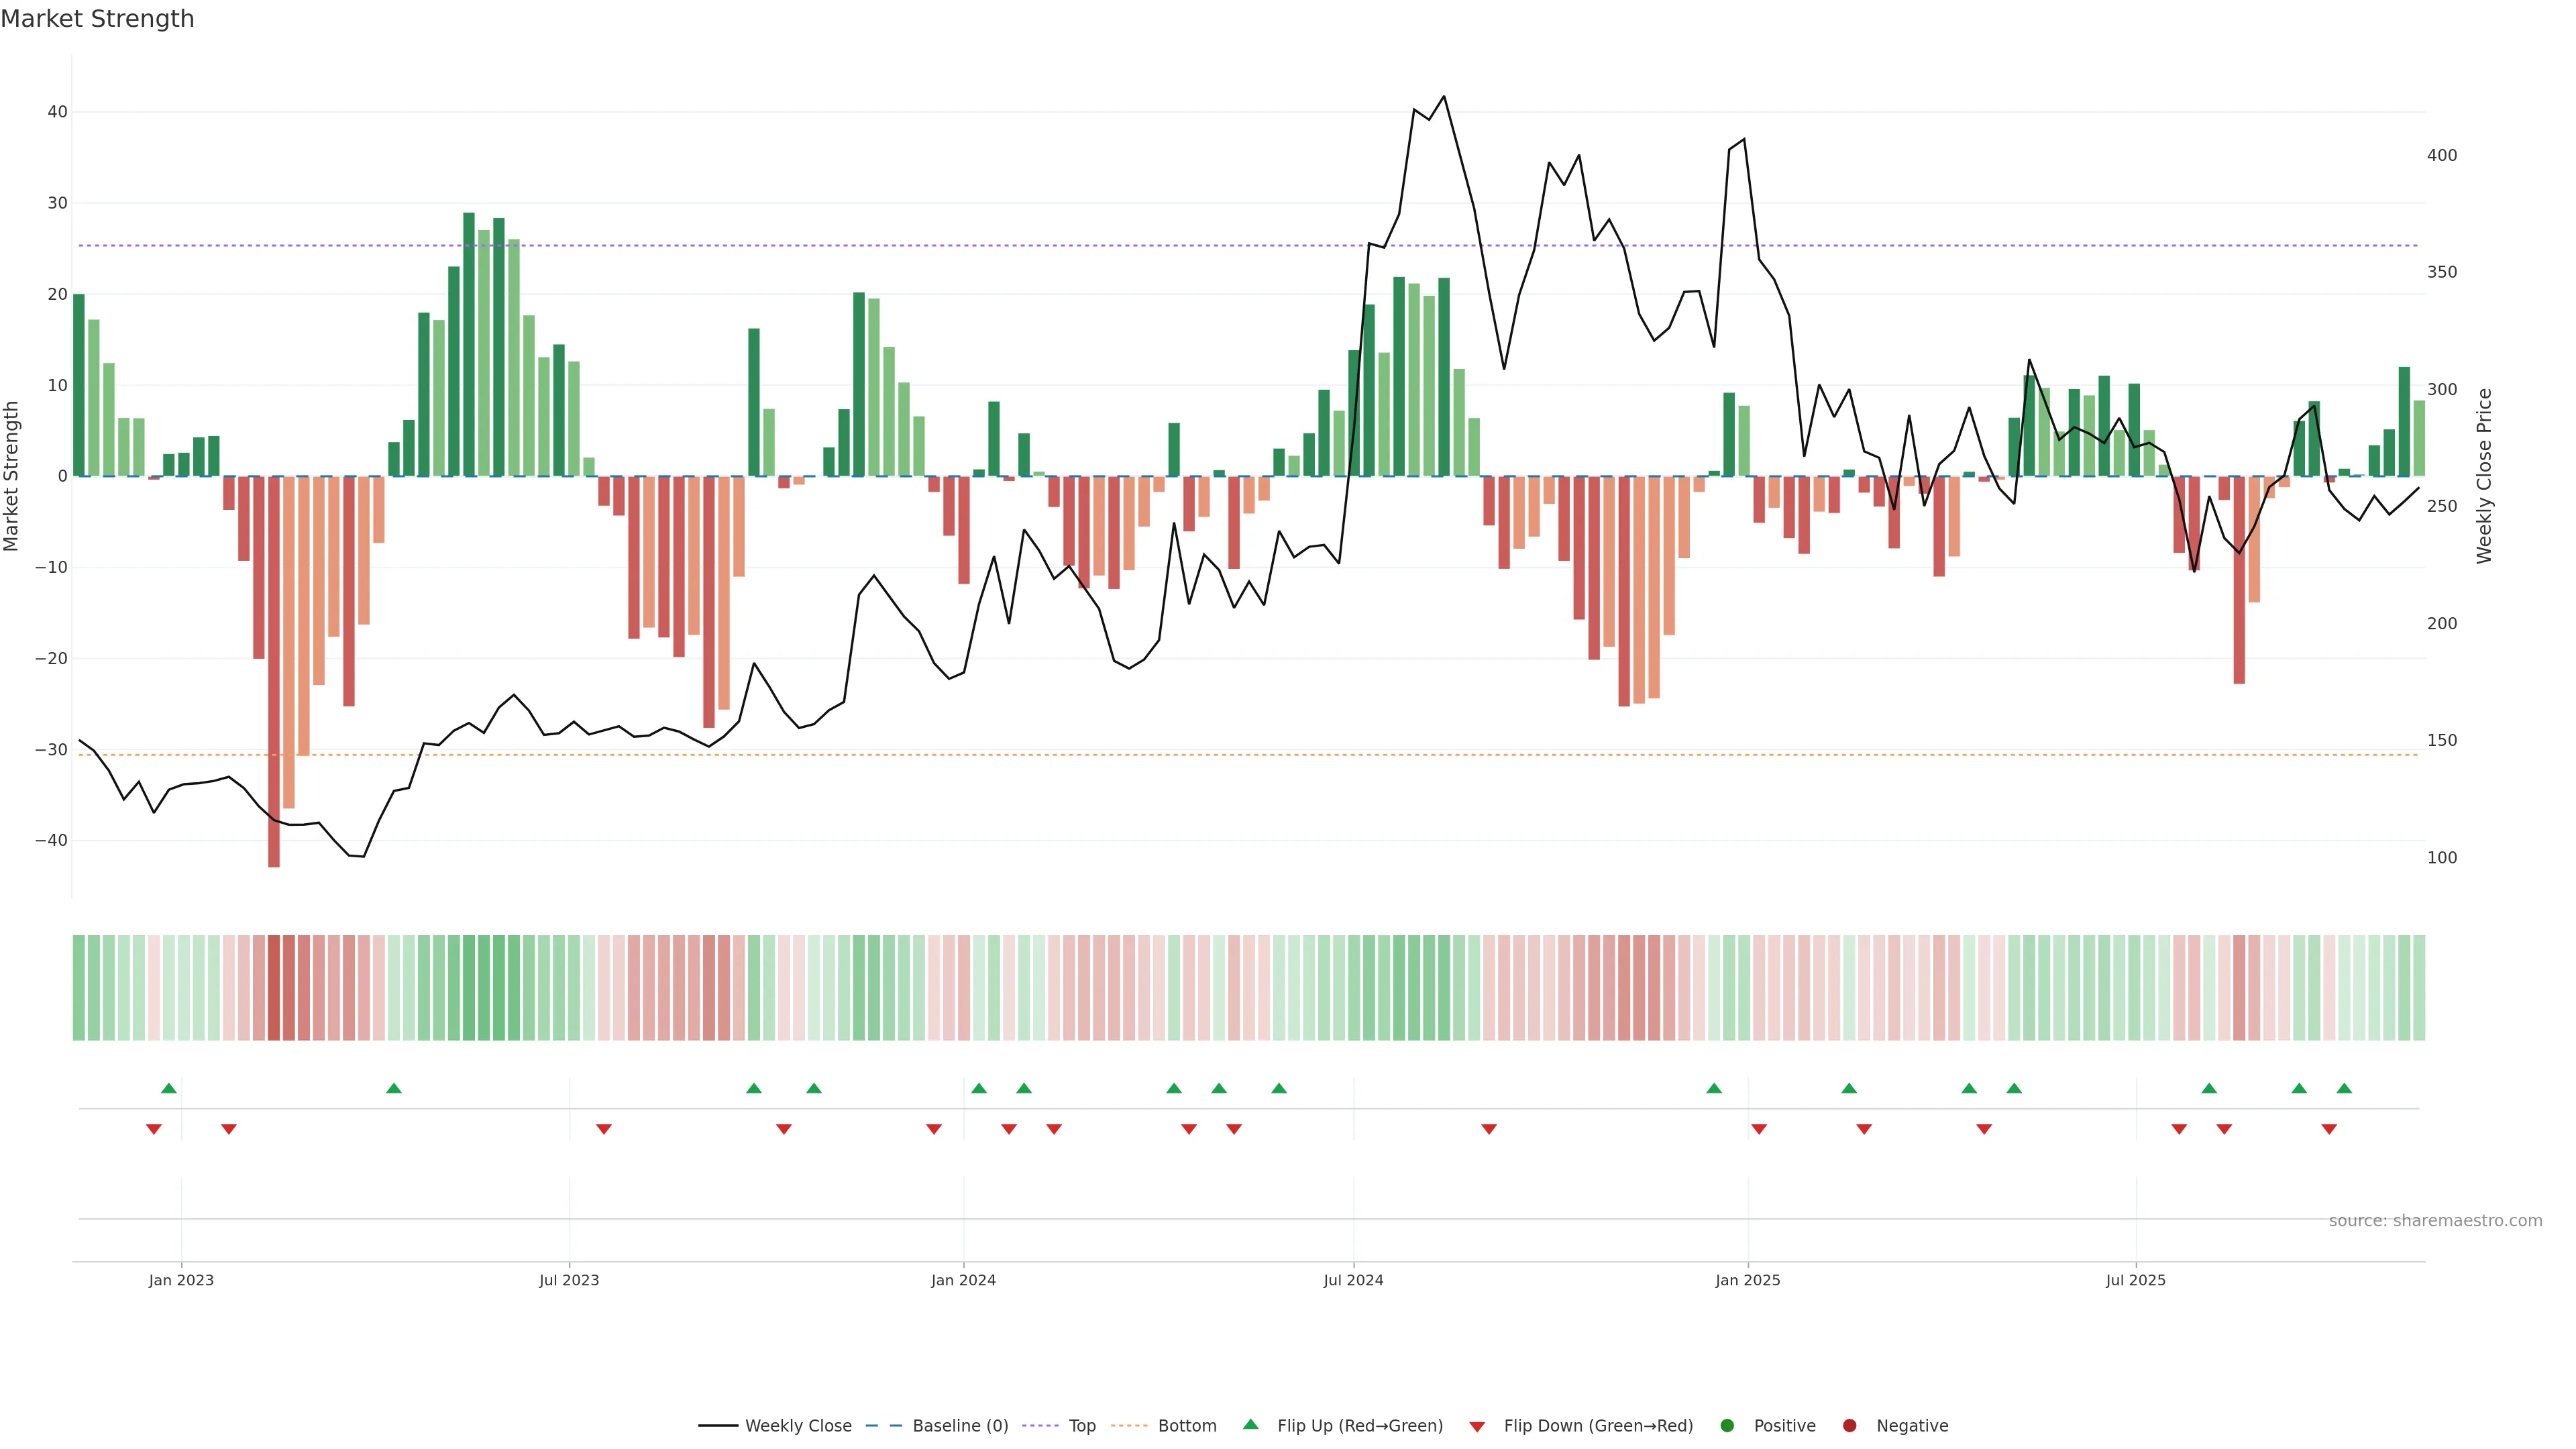Toggle Flip Up green triangle legend icon
The width and height of the screenshot is (2576, 1449).
(1250, 1424)
